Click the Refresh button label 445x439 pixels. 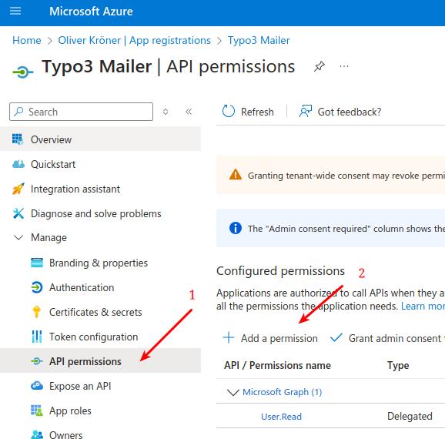pyautogui.click(x=257, y=112)
